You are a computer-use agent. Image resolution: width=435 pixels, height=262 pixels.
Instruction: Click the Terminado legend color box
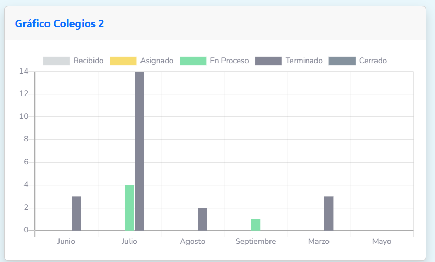click(268, 61)
